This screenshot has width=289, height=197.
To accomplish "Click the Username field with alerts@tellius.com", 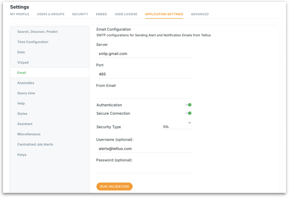I will click(144, 149).
